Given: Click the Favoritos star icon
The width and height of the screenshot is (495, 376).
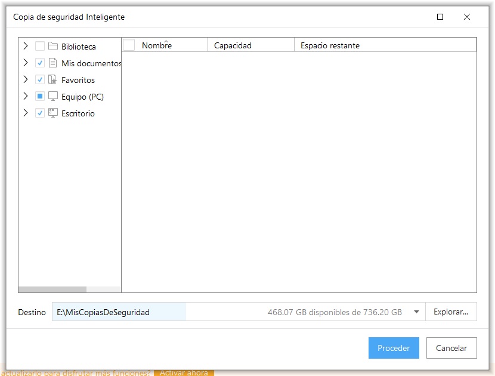Looking at the screenshot, I should point(52,80).
